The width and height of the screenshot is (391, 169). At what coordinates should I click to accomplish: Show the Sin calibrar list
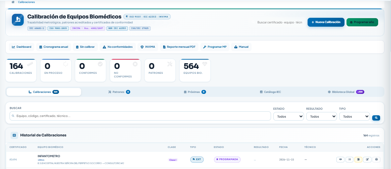[85, 47]
